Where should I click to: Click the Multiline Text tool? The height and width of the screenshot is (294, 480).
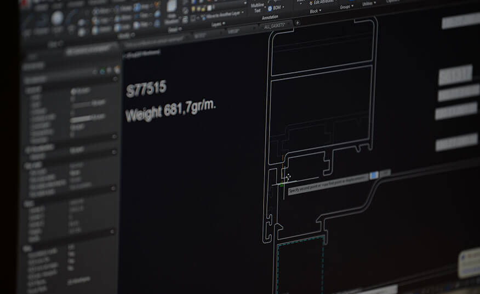click(x=257, y=7)
